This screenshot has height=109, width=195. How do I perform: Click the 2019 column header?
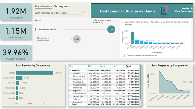(90, 66)
